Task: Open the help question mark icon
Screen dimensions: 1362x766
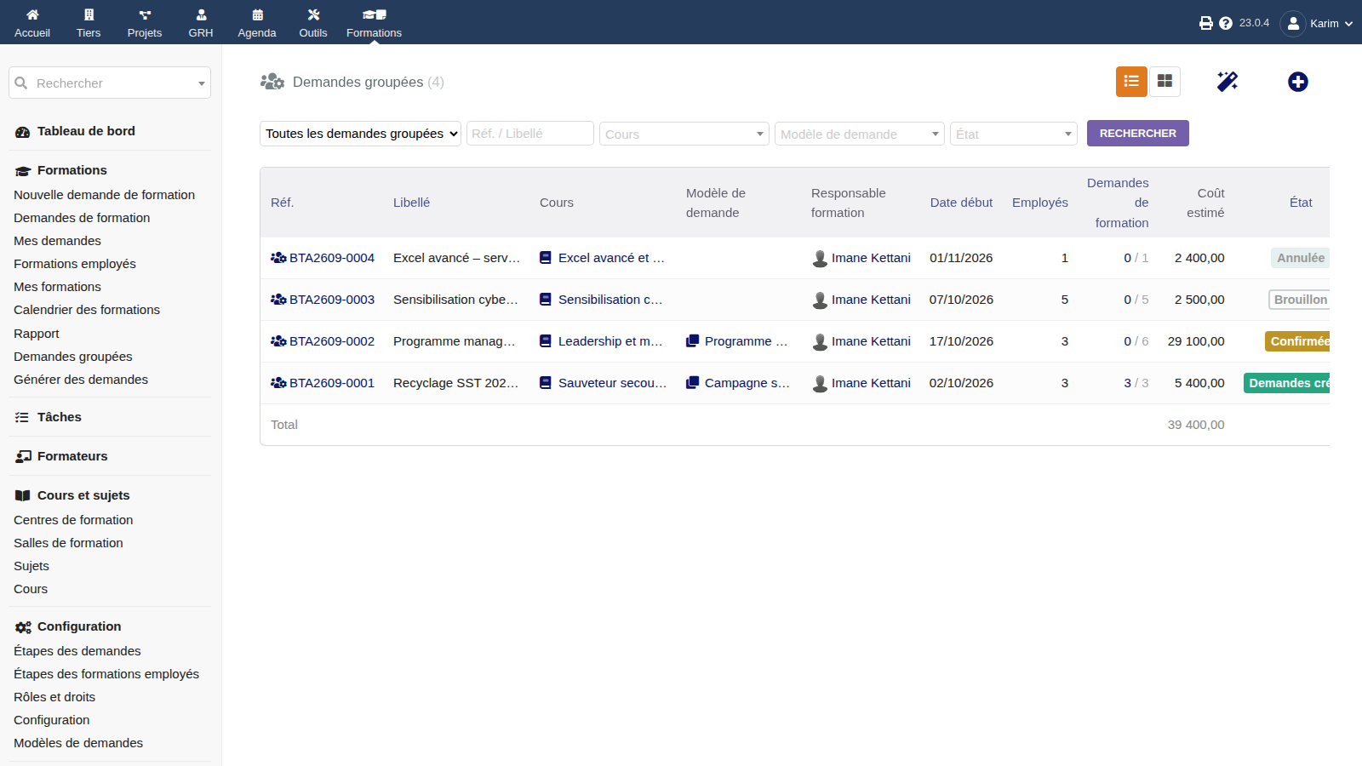Action: click(1226, 23)
